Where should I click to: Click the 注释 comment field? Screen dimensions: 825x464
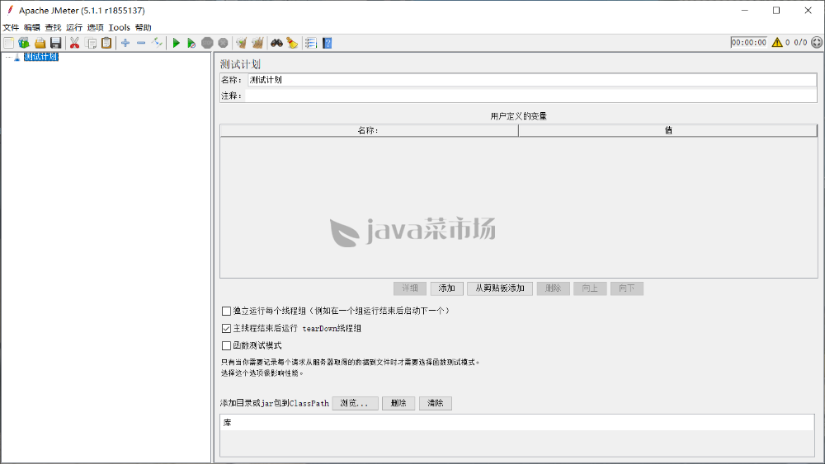(x=530, y=96)
